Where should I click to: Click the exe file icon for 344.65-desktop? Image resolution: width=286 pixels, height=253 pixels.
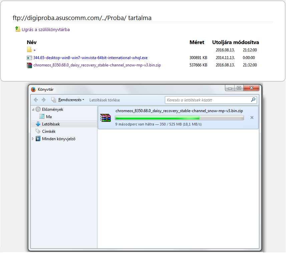[29, 58]
